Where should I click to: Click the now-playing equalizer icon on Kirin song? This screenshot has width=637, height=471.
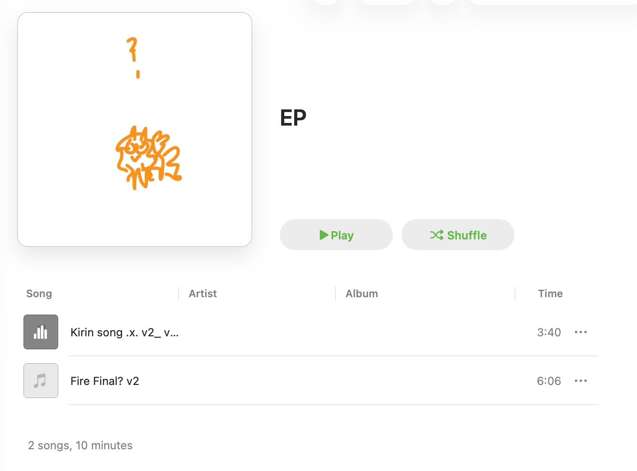(x=41, y=332)
